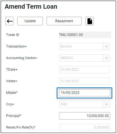Click the Mdate* label
Image resolution: width=117 pixels, height=134 pixels.
pos(12,93)
